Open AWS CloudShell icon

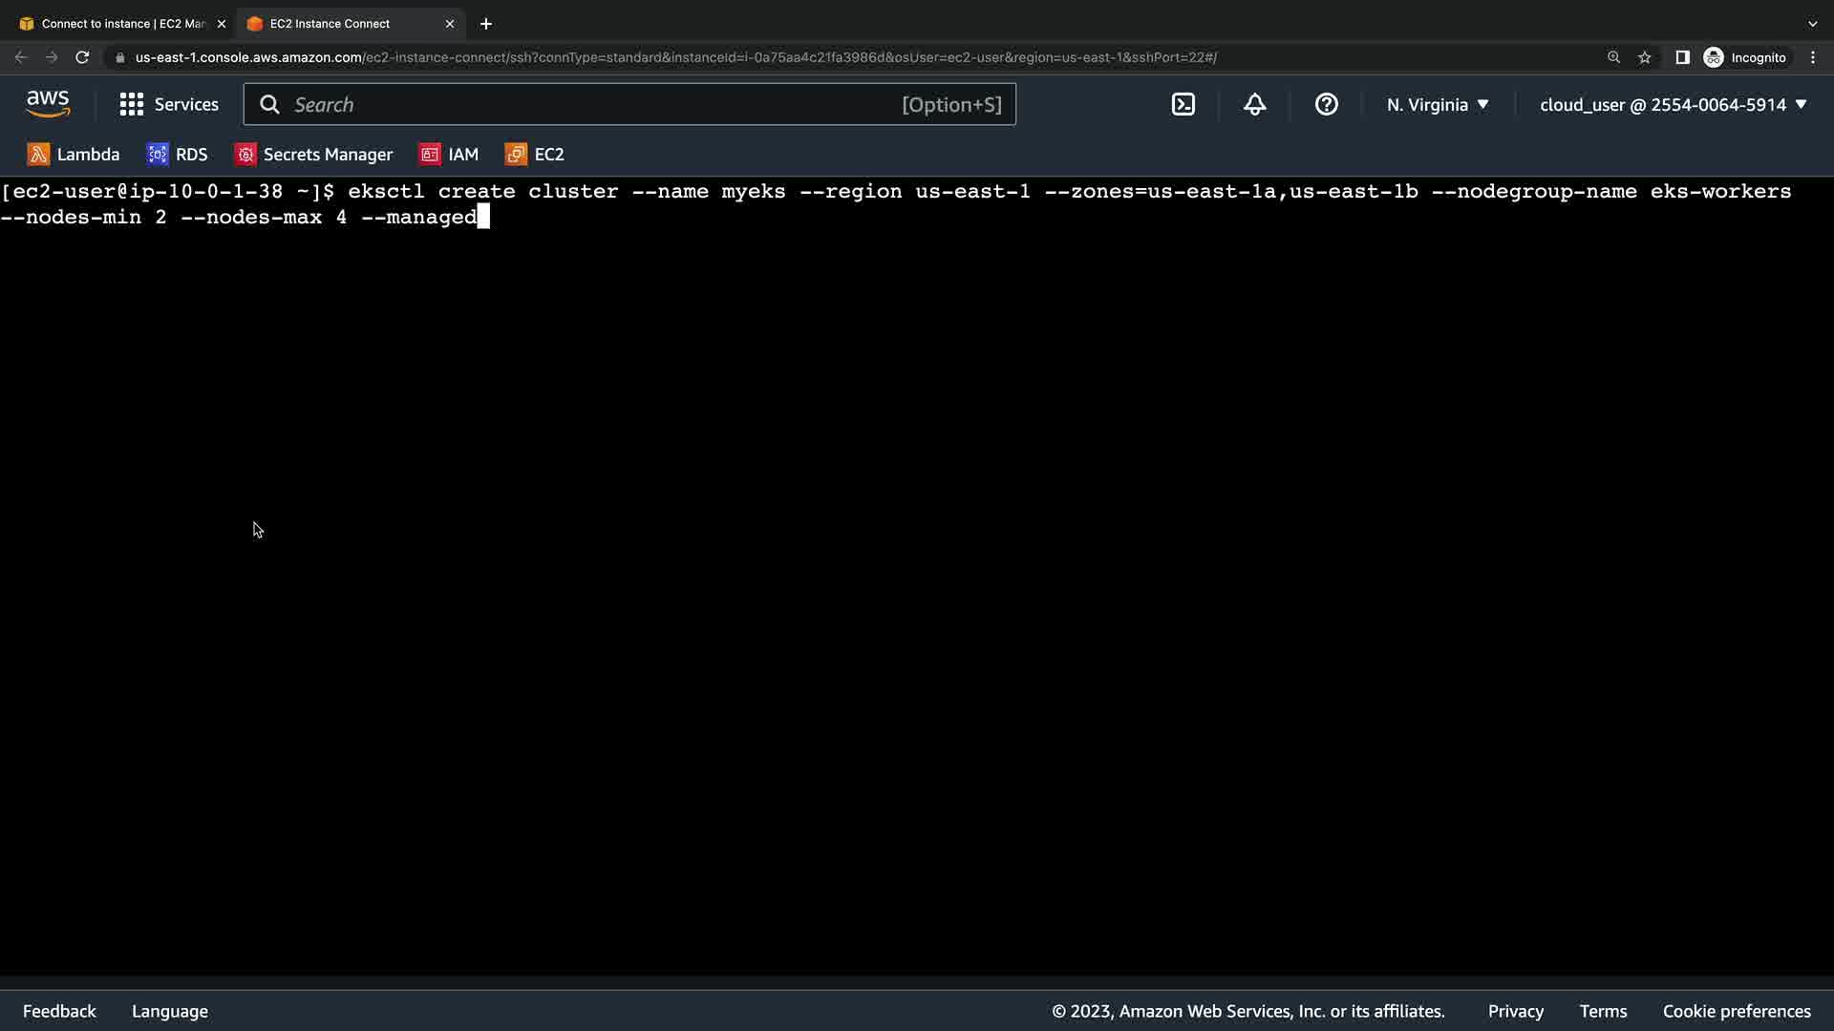1183,105
